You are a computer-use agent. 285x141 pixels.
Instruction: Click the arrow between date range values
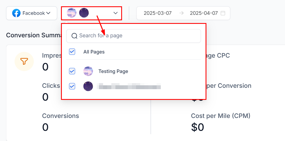[x=181, y=13]
